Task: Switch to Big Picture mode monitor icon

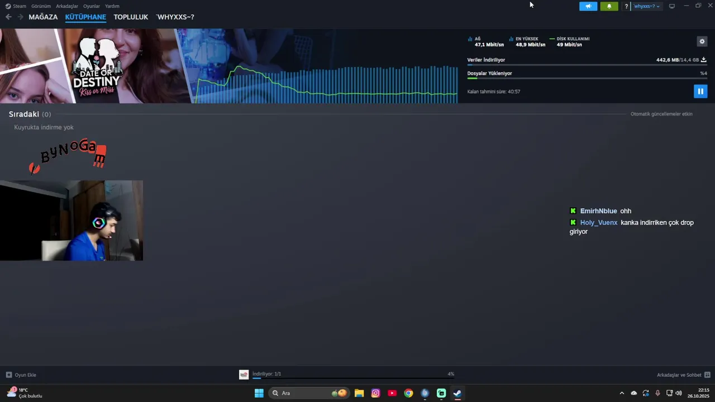Action: 672,6
